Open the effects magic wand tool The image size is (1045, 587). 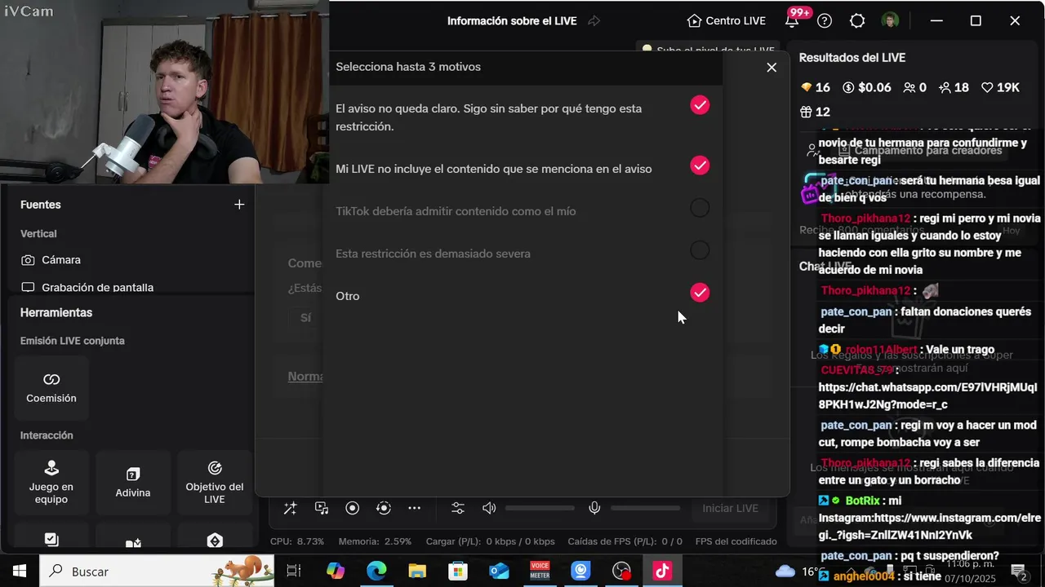coord(291,508)
